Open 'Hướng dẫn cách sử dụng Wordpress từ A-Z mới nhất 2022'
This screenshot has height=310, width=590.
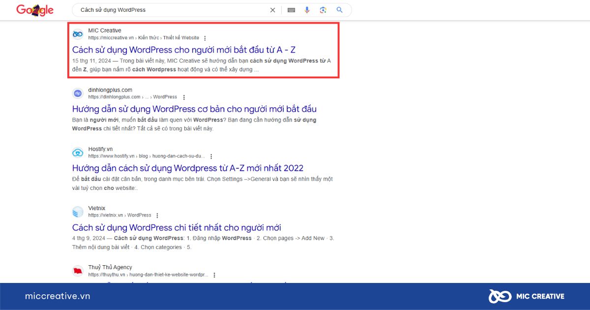point(188,168)
